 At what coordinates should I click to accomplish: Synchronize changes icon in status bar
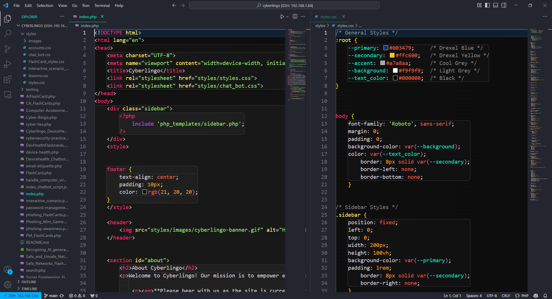pyautogui.click(x=62, y=296)
